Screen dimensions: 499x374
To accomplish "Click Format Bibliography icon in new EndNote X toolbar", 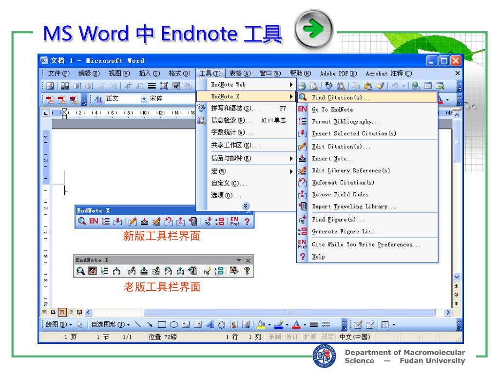I will [x=106, y=221].
